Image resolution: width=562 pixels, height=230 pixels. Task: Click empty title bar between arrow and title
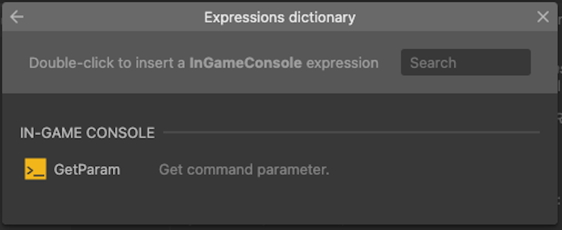coord(109,17)
